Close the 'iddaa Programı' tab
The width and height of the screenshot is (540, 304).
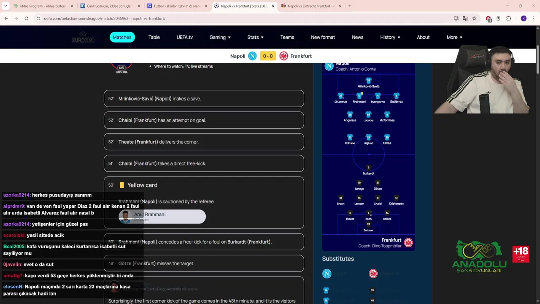pos(72,6)
